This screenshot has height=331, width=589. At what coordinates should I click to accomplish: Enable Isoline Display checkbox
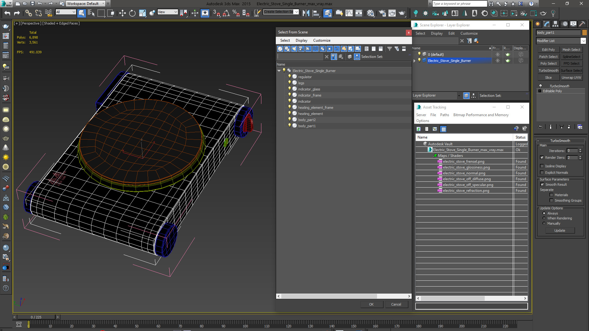[542, 166]
